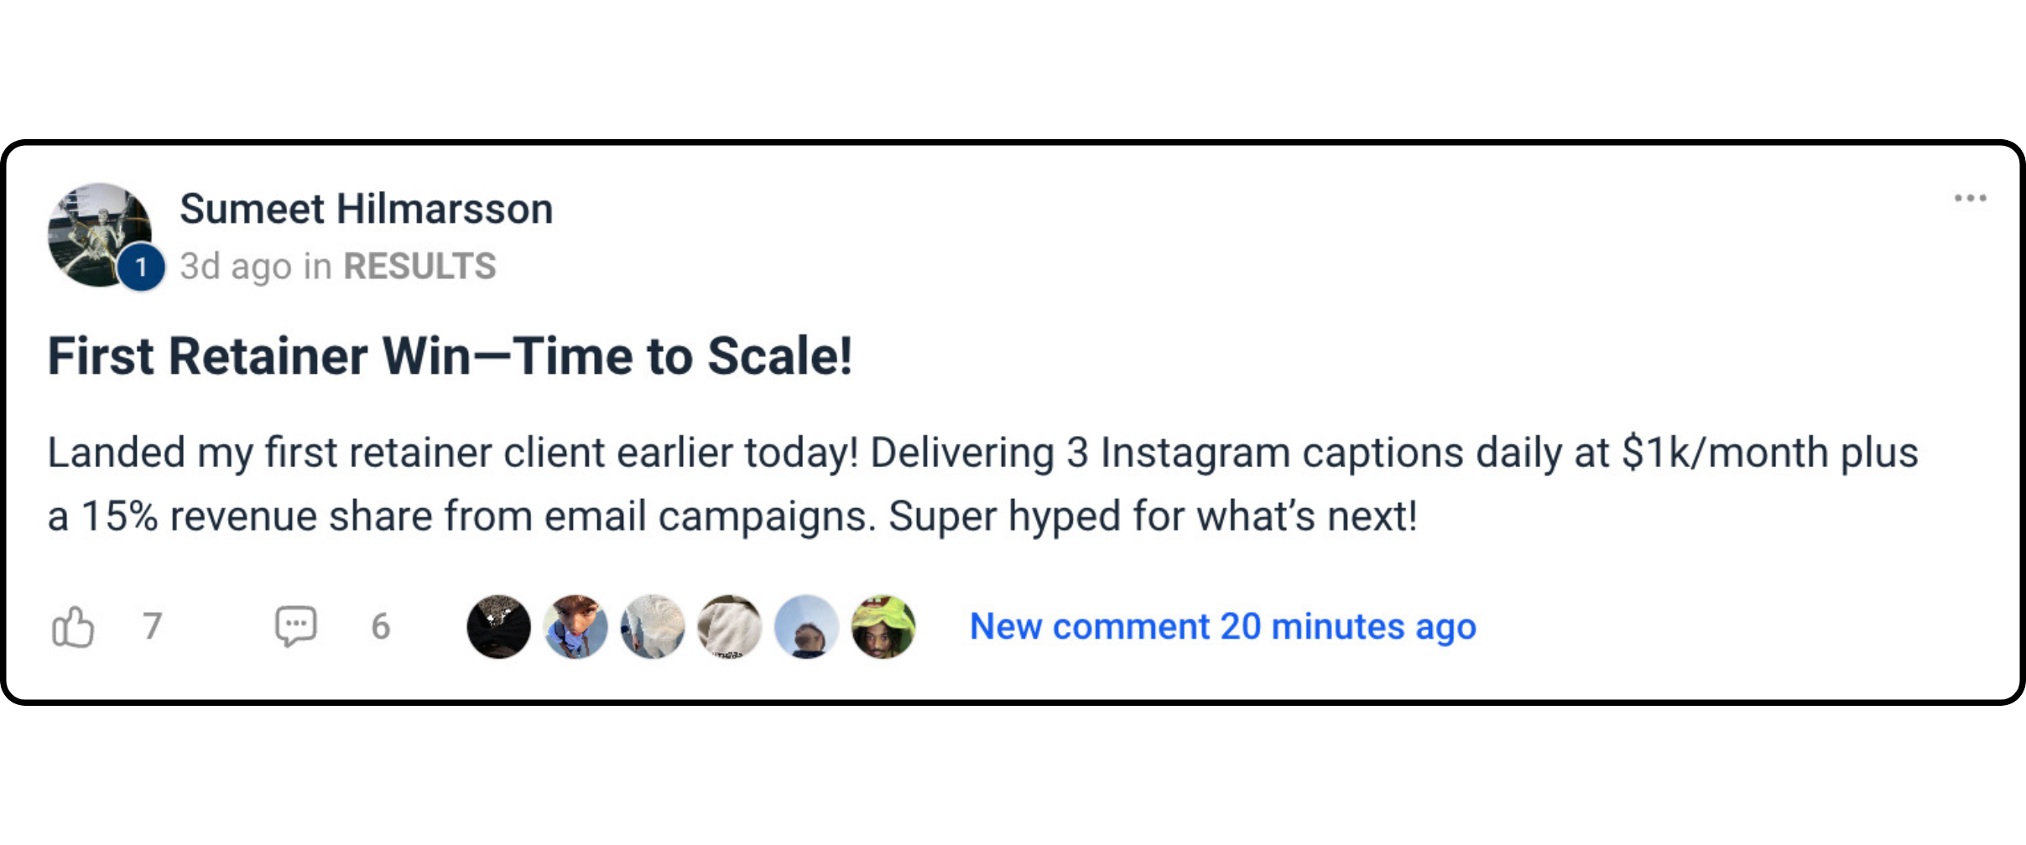Open the three-dot post options menu
The image size is (2026, 845).
pyautogui.click(x=1970, y=199)
